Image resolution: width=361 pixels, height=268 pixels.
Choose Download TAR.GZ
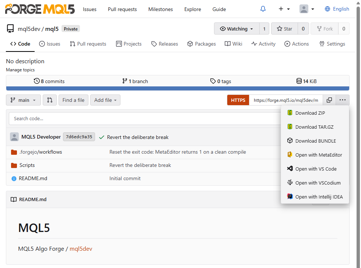pyautogui.click(x=315, y=127)
